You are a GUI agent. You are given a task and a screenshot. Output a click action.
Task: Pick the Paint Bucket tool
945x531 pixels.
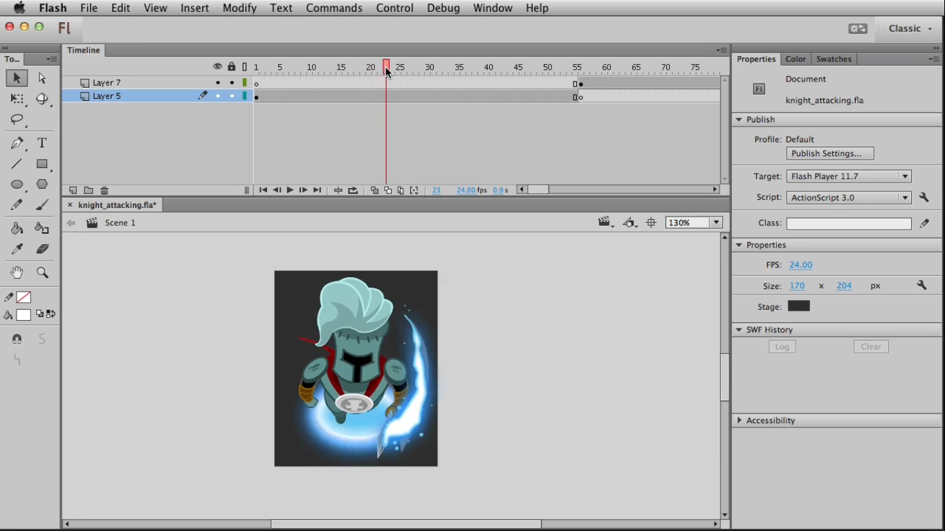17,228
